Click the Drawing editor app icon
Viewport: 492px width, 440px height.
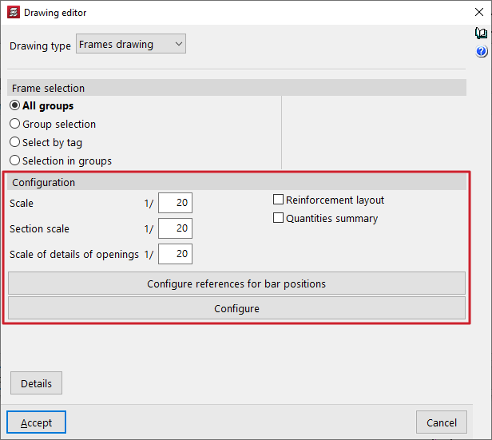(11, 12)
